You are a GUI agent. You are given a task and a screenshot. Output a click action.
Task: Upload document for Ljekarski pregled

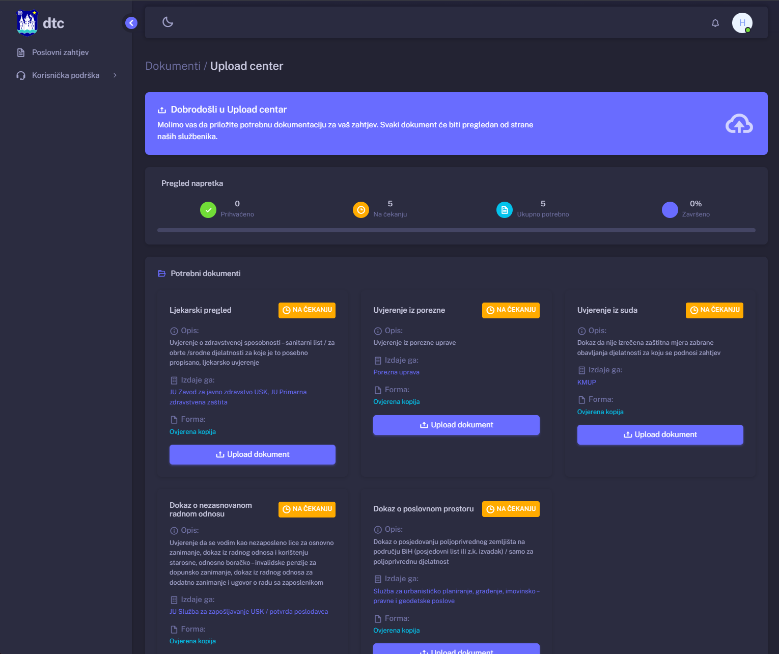coord(253,454)
